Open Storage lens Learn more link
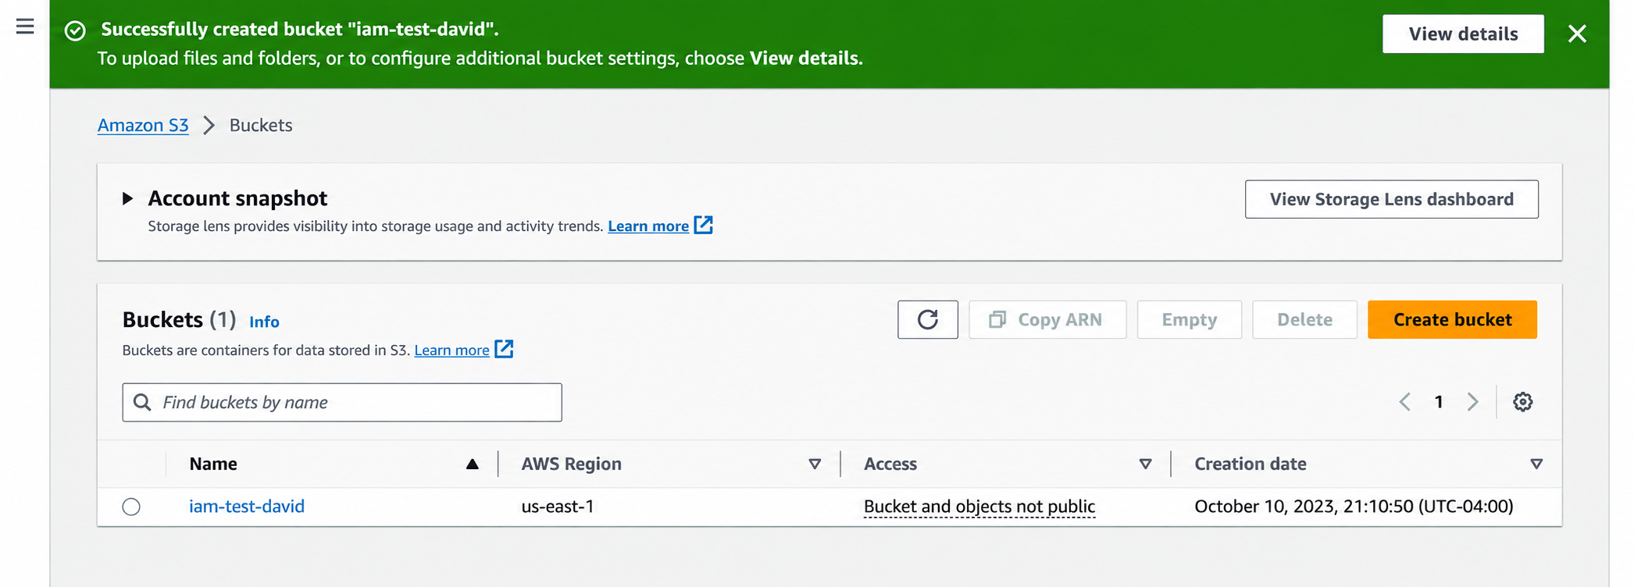The width and height of the screenshot is (1634, 587). (x=648, y=226)
